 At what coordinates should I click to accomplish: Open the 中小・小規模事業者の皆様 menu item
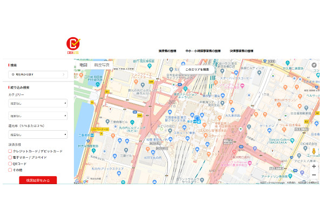(203, 51)
